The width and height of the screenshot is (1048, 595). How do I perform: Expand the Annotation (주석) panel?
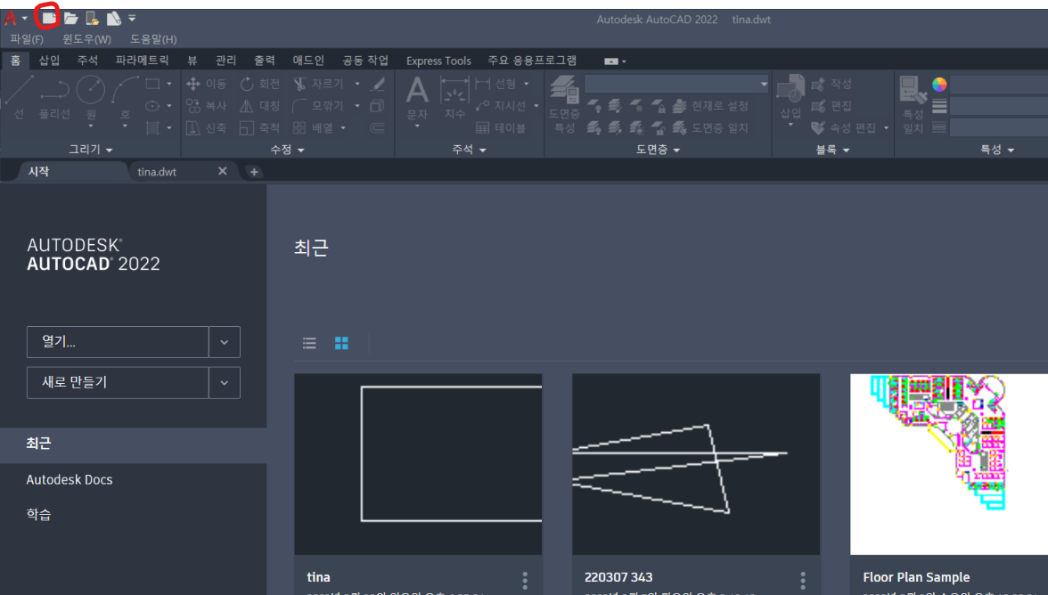(x=469, y=150)
